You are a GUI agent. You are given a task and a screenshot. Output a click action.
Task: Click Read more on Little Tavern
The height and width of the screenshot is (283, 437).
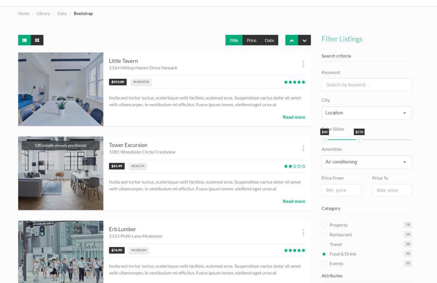coord(294,117)
